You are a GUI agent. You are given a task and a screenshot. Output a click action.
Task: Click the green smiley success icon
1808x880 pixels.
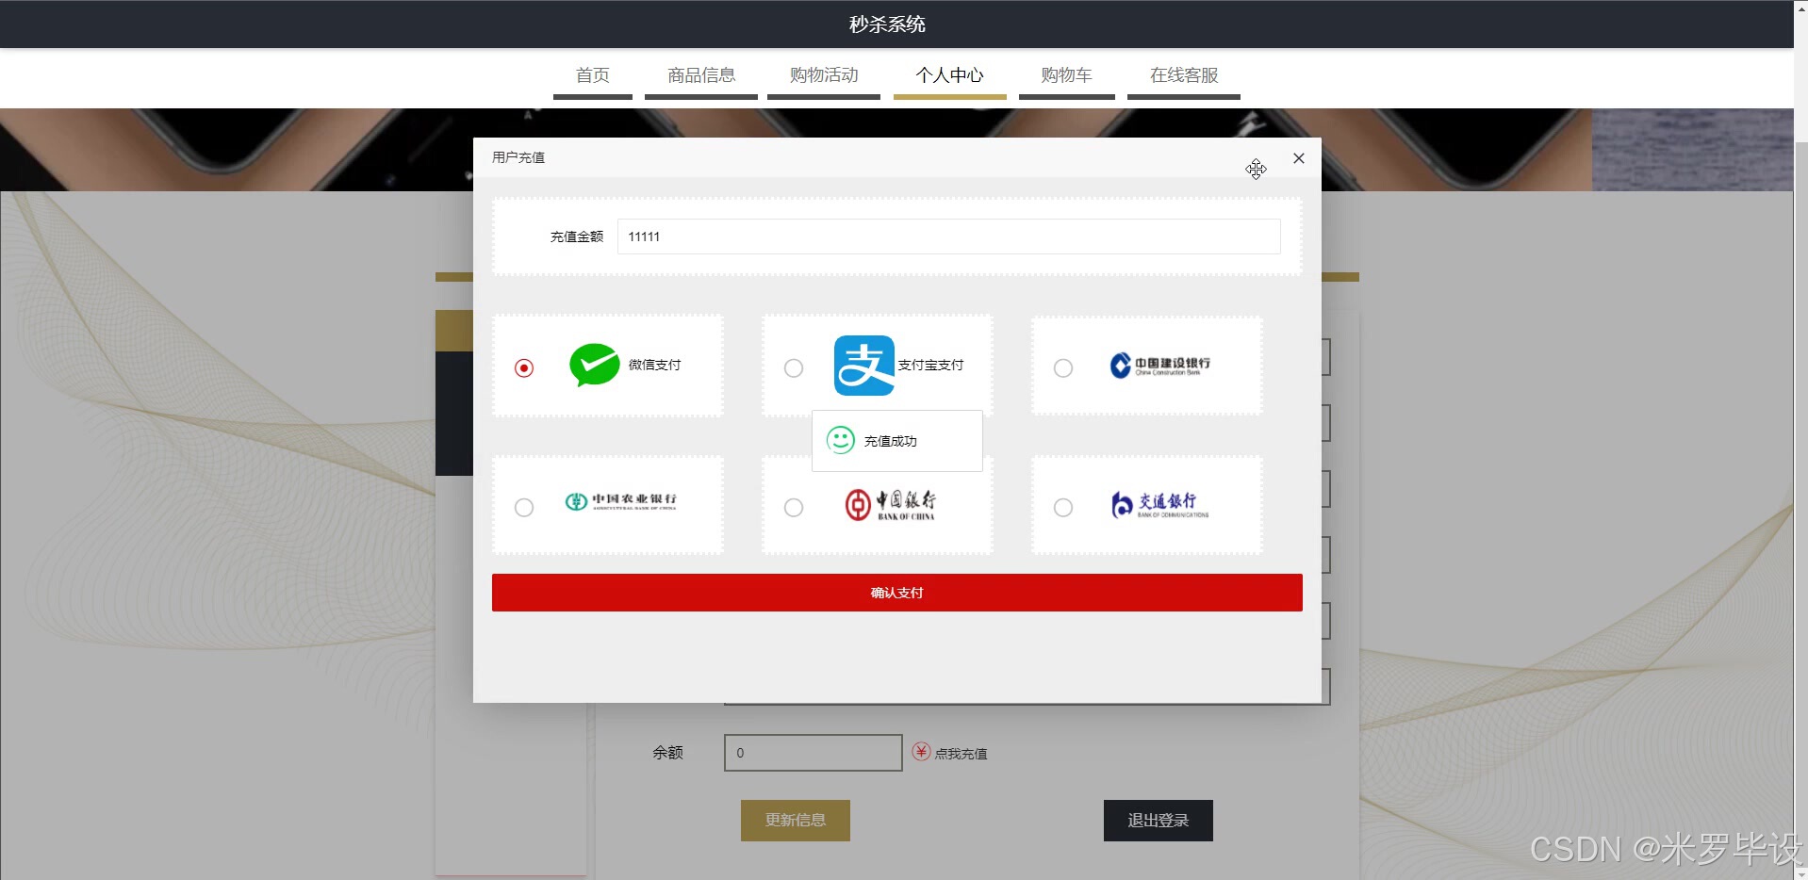click(x=841, y=440)
